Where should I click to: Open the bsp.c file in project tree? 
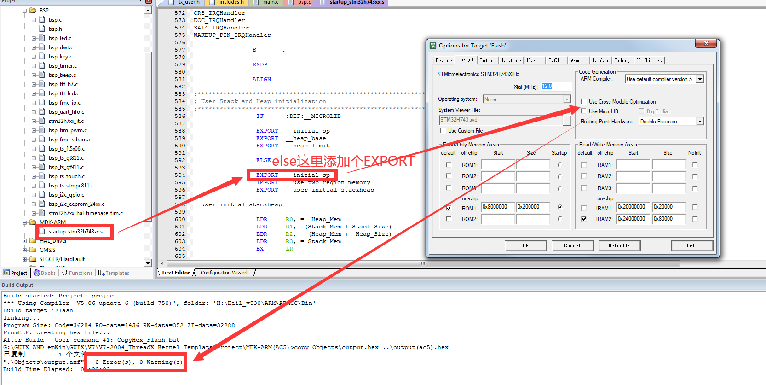coord(55,20)
